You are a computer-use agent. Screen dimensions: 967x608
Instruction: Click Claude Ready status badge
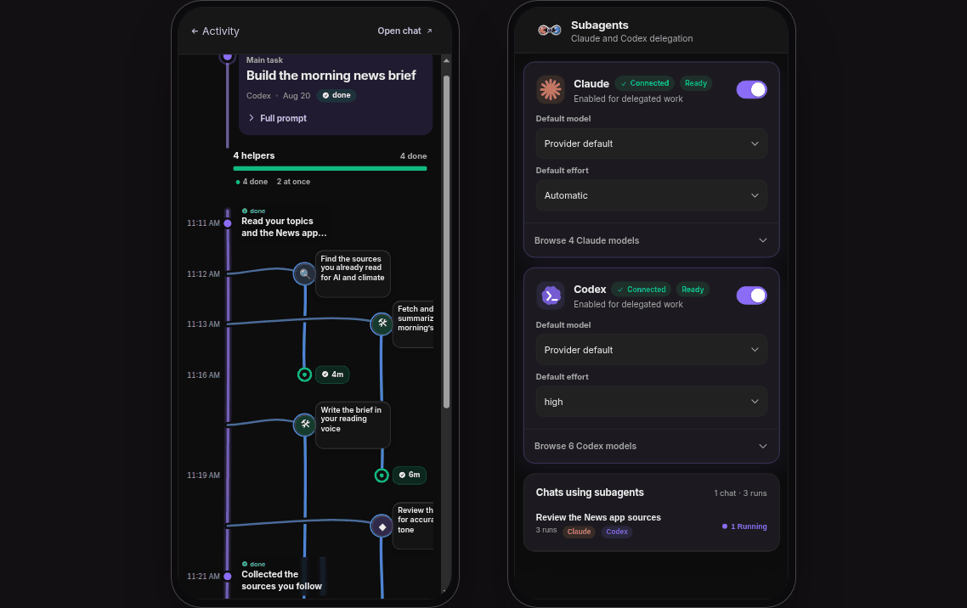[696, 83]
